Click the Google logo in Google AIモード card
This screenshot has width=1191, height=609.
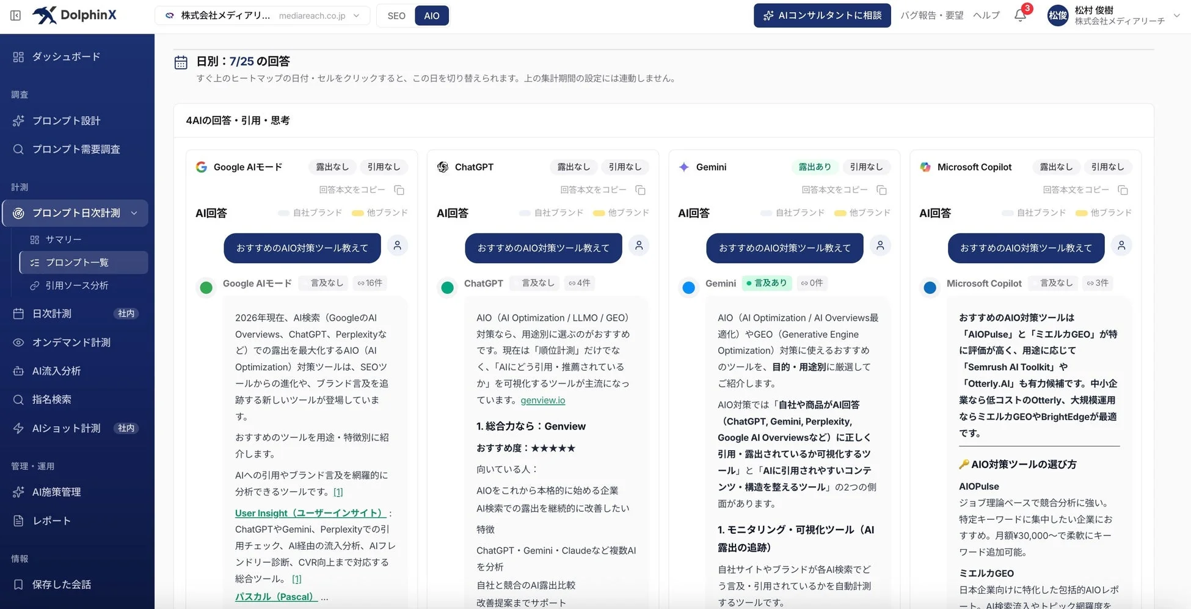[x=202, y=167]
